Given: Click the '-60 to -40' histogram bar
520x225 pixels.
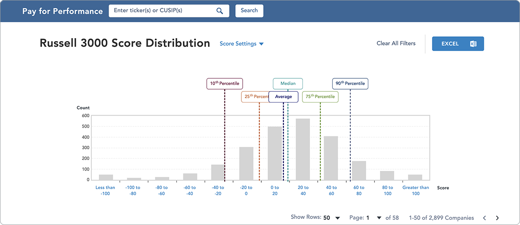Looking at the screenshot, I should 190,177.
